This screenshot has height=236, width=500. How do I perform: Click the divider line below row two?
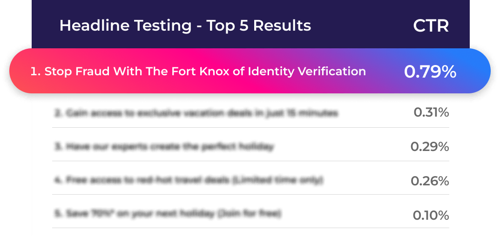tap(250, 128)
